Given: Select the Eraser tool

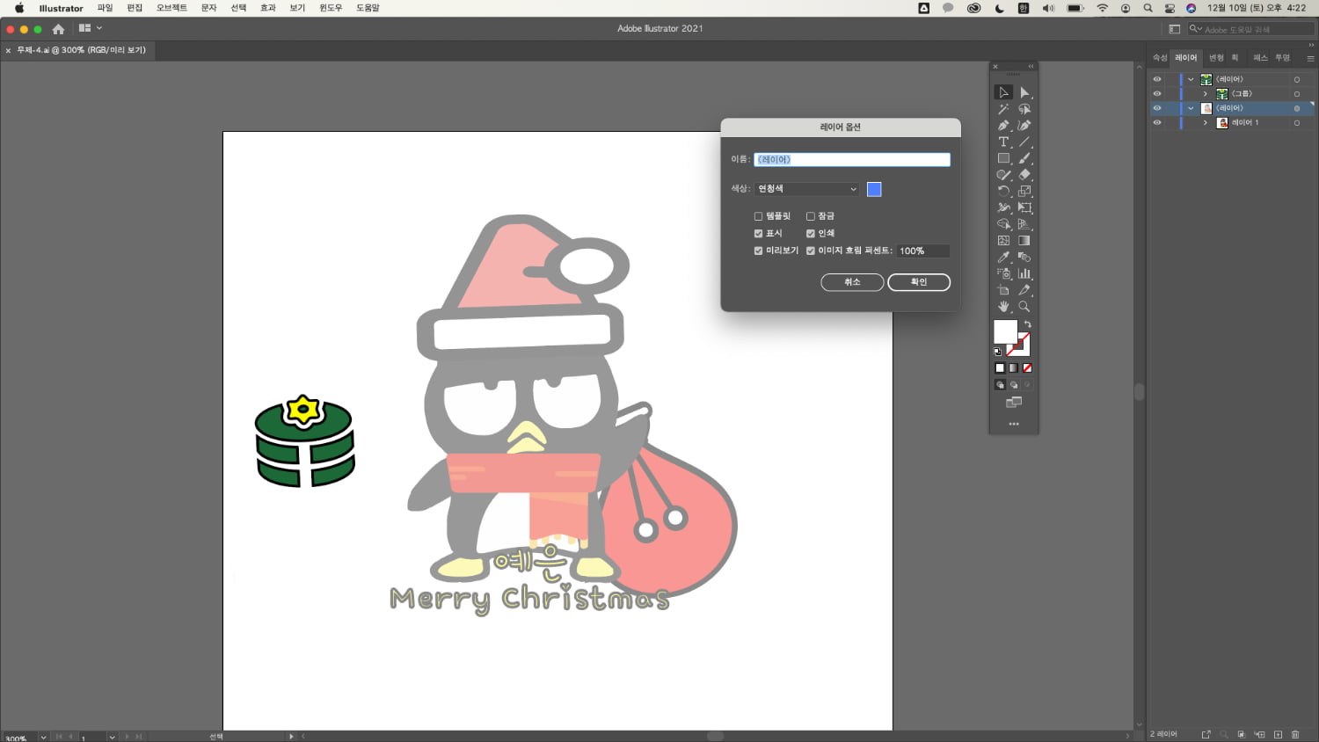Looking at the screenshot, I should (x=1024, y=175).
